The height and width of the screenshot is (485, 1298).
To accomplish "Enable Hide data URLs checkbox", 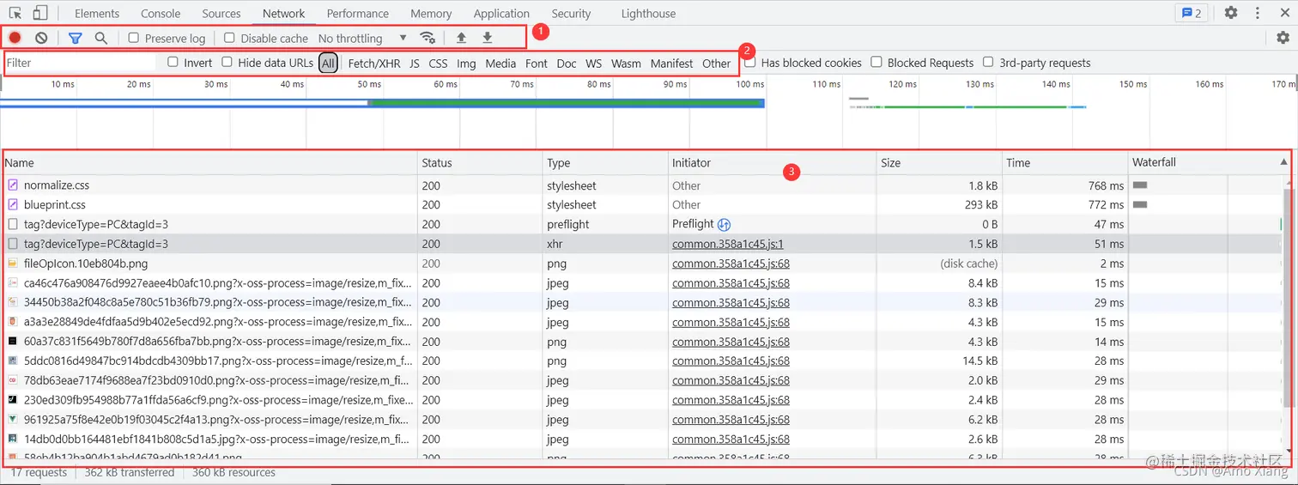I will (x=227, y=62).
